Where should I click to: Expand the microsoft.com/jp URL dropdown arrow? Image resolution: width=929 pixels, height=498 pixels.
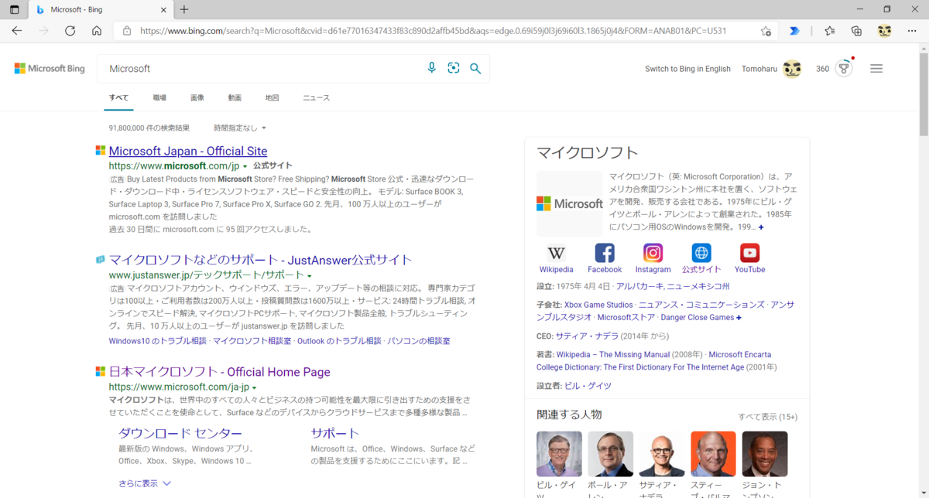click(x=245, y=166)
